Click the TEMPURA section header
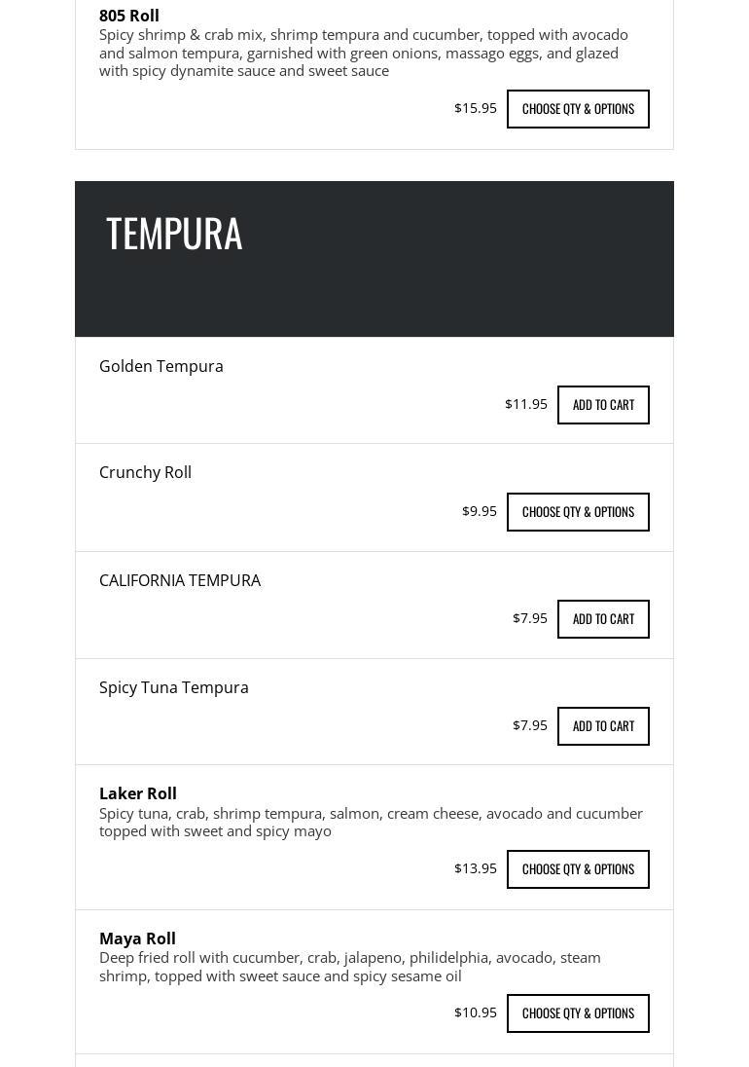The height and width of the screenshot is (1067, 749). coord(174,234)
